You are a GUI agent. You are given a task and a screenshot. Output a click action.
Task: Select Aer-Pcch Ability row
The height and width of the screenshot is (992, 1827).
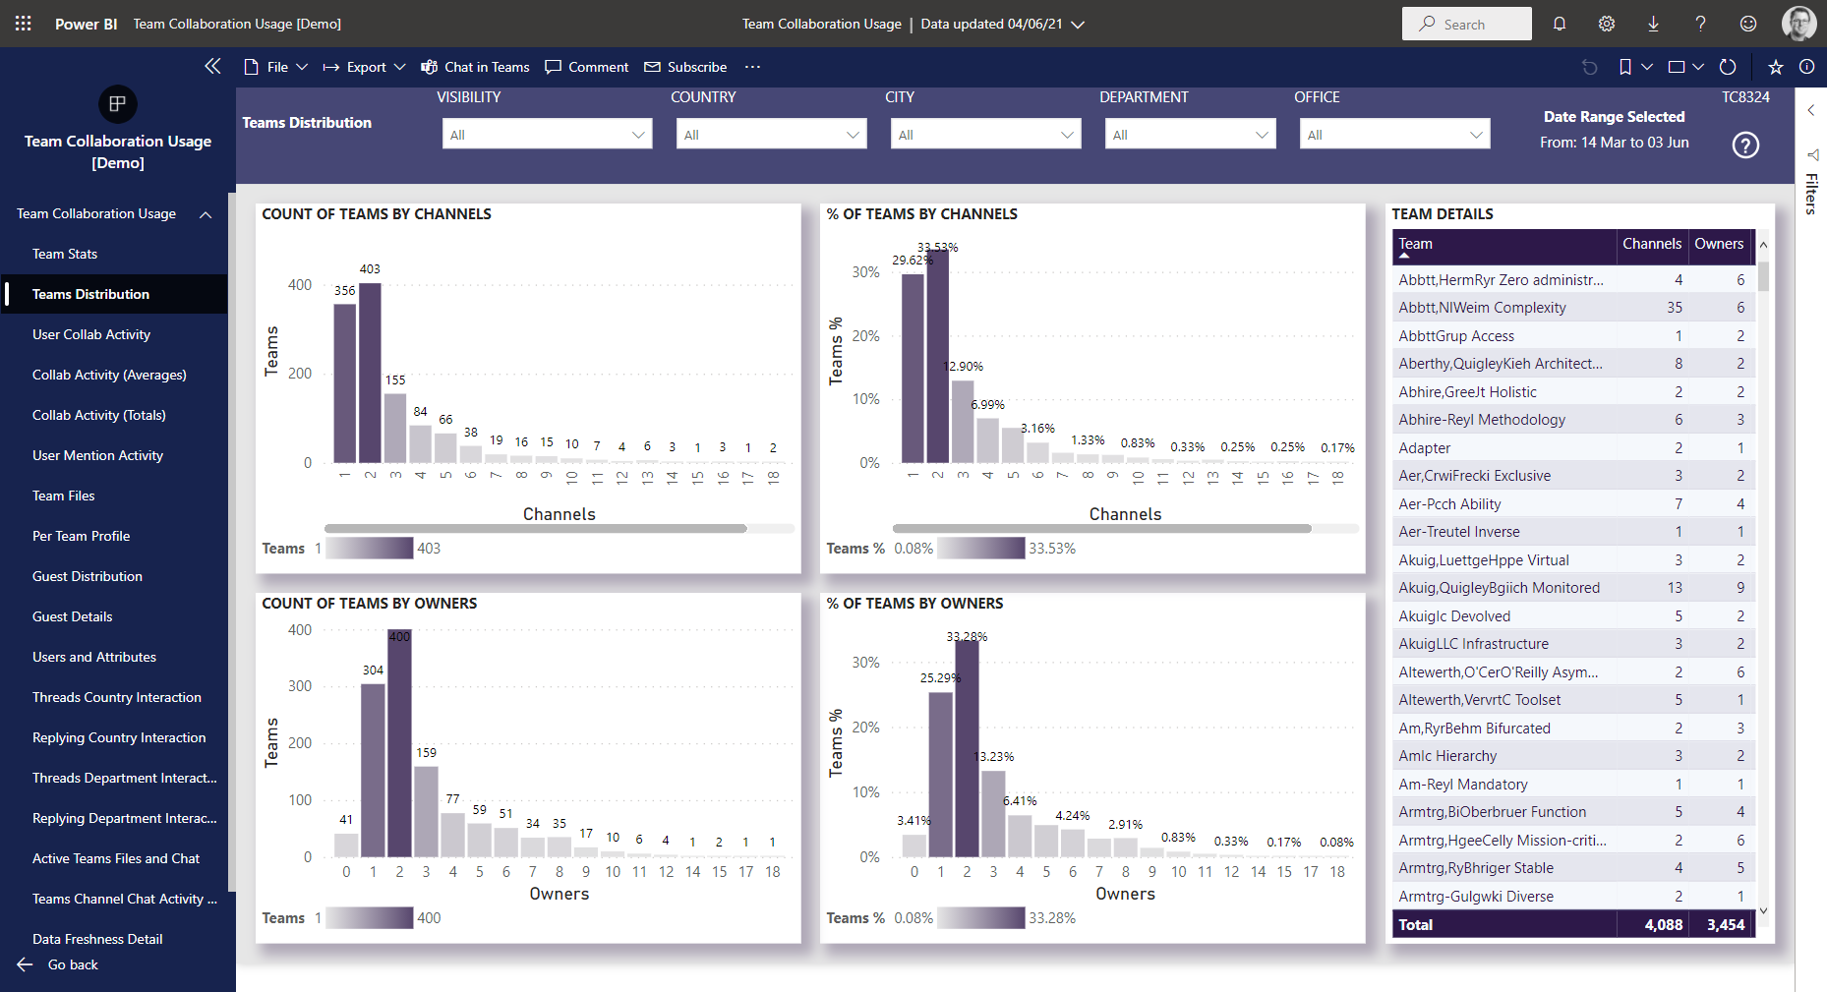tap(1573, 504)
